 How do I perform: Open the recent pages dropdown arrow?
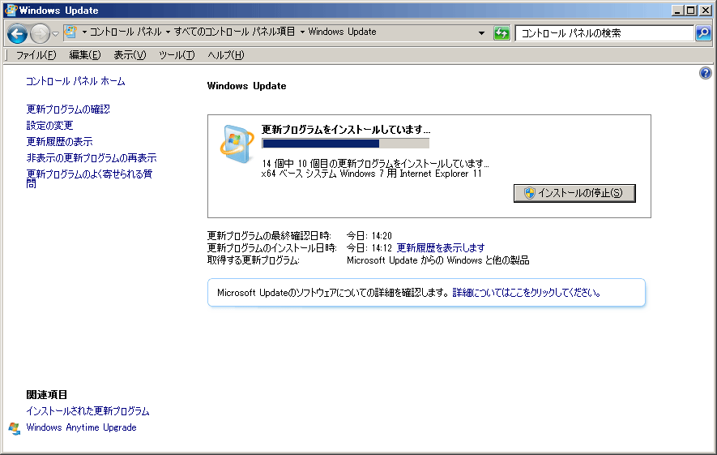click(x=55, y=33)
